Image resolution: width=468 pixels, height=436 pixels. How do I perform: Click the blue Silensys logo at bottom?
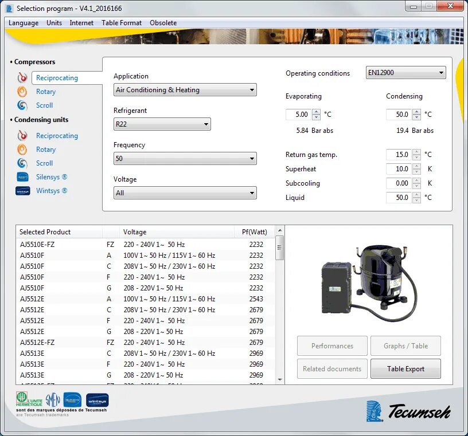72,399
